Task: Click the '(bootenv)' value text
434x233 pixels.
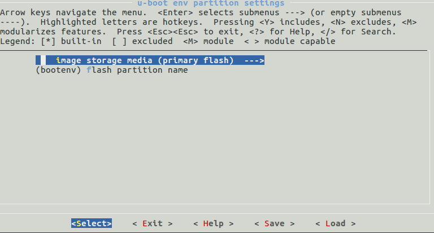Action: coord(58,70)
